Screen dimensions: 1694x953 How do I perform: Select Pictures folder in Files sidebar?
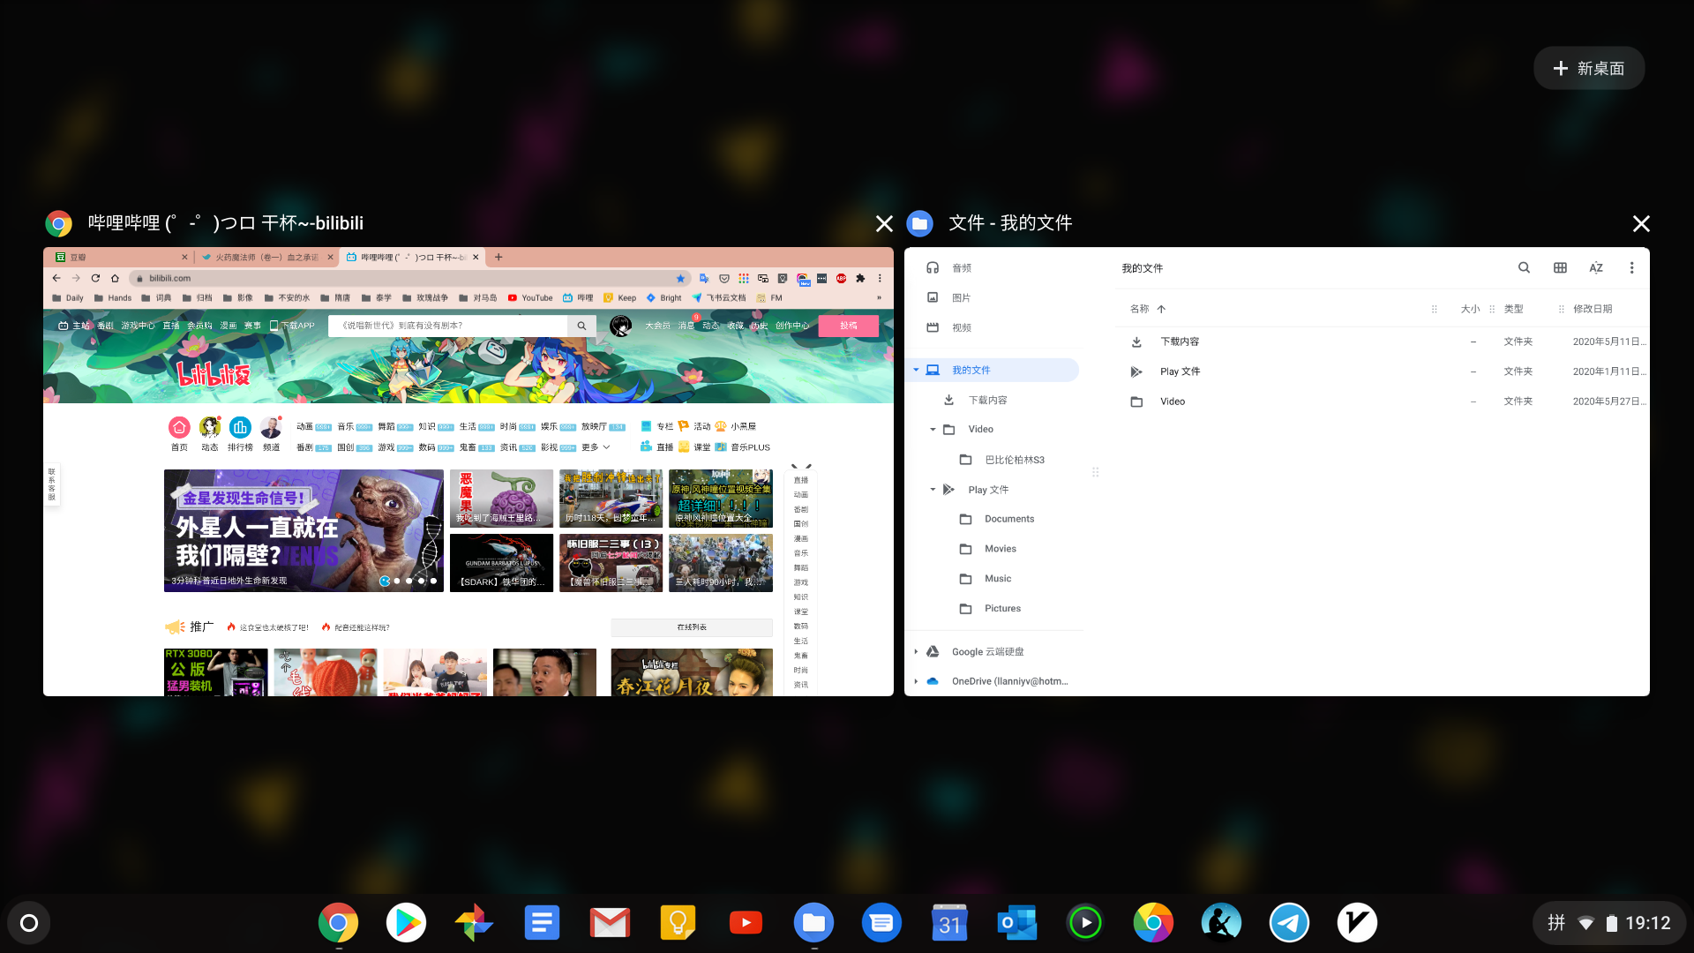pos(1004,609)
